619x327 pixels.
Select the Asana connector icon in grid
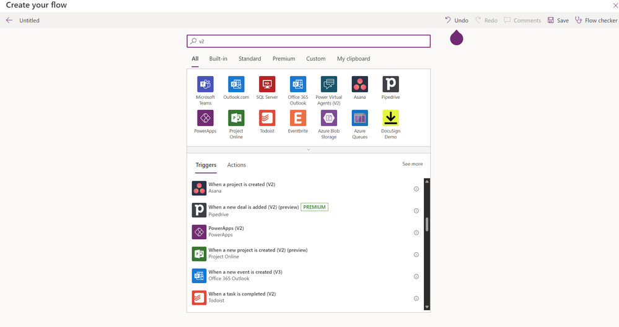359,84
